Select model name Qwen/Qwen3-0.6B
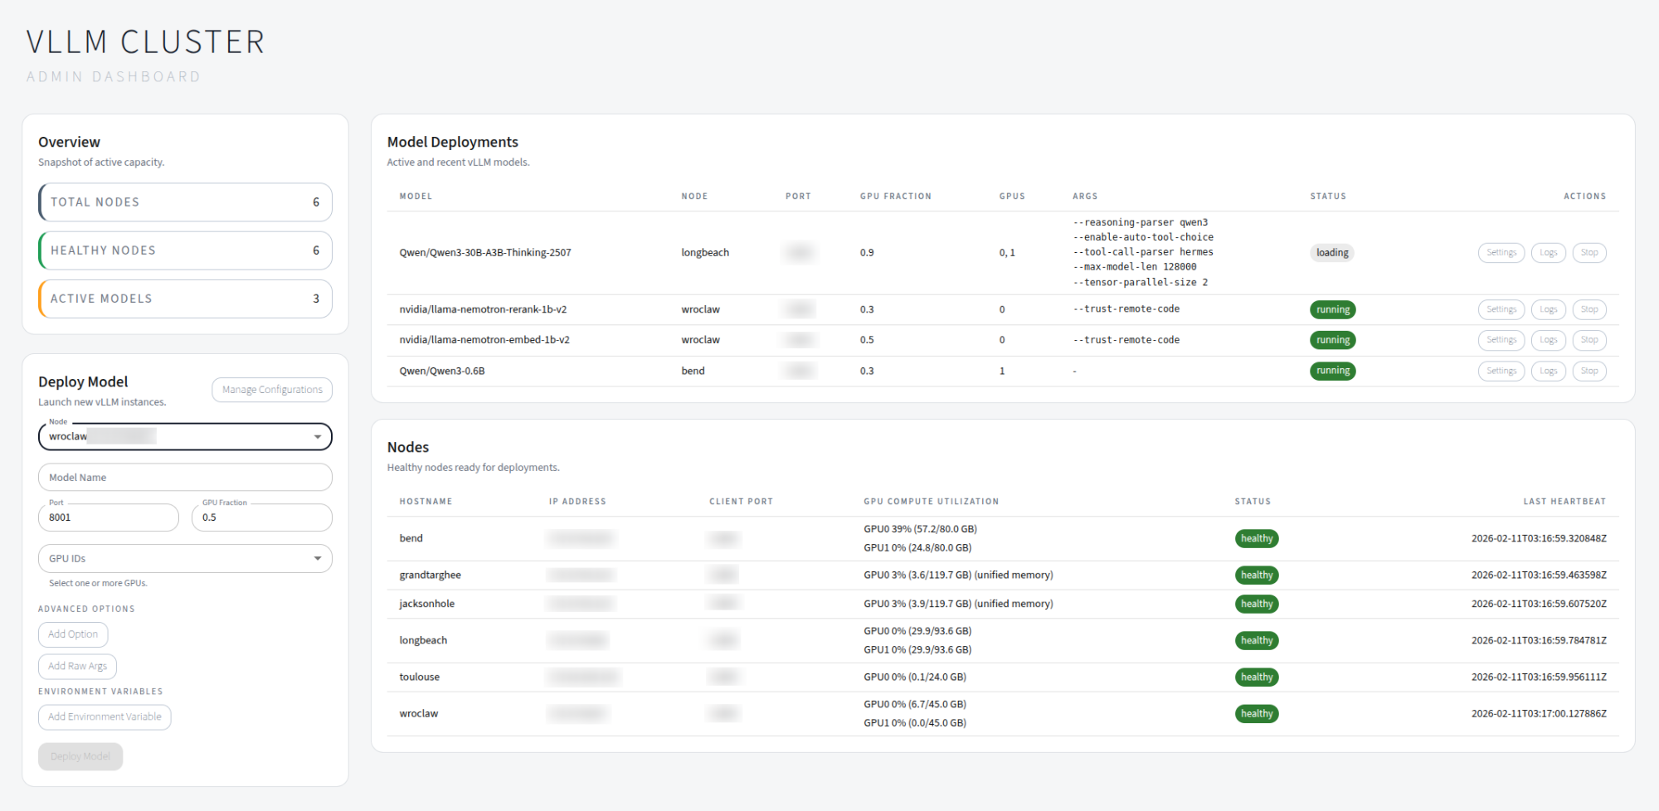Screen dimensions: 1659x811 442,371
